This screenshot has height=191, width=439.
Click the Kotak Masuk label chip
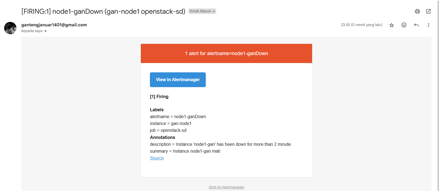(200, 11)
